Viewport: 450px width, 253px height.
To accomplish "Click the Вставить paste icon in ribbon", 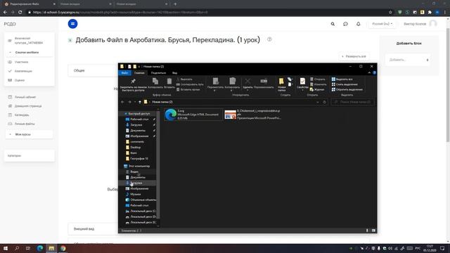I will click(x=169, y=83).
